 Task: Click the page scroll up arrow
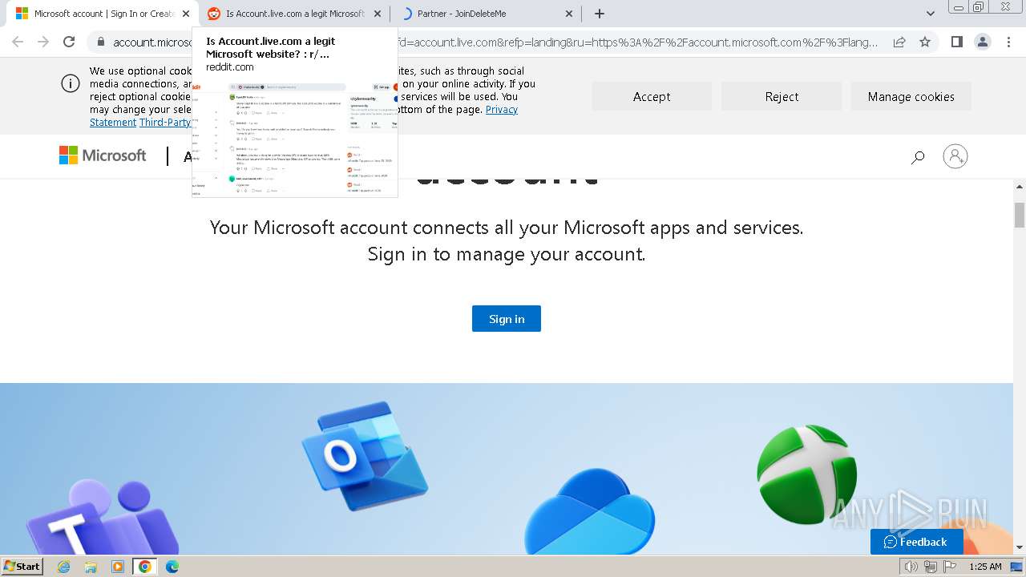tap(1020, 187)
